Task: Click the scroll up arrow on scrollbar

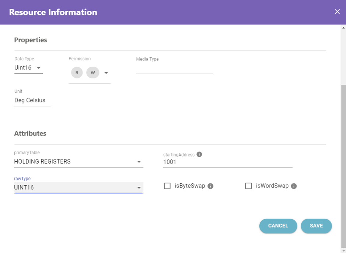Action: click(343, 28)
